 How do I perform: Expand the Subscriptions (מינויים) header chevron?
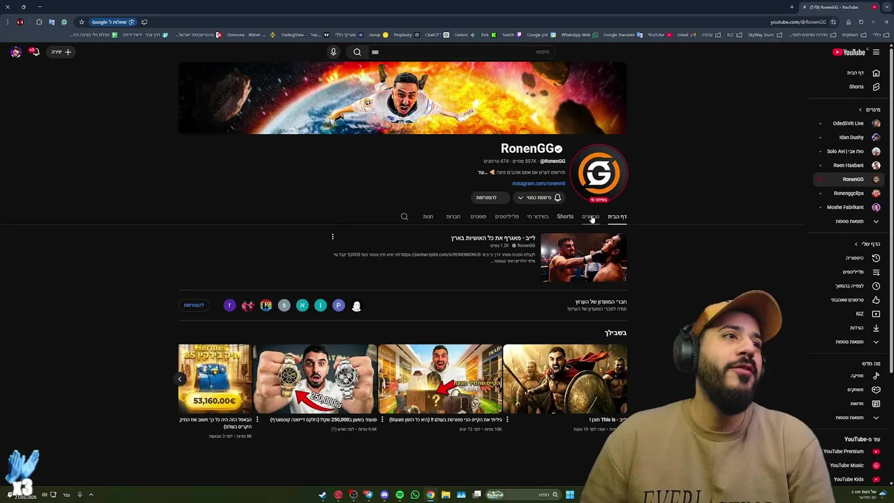tap(860, 110)
